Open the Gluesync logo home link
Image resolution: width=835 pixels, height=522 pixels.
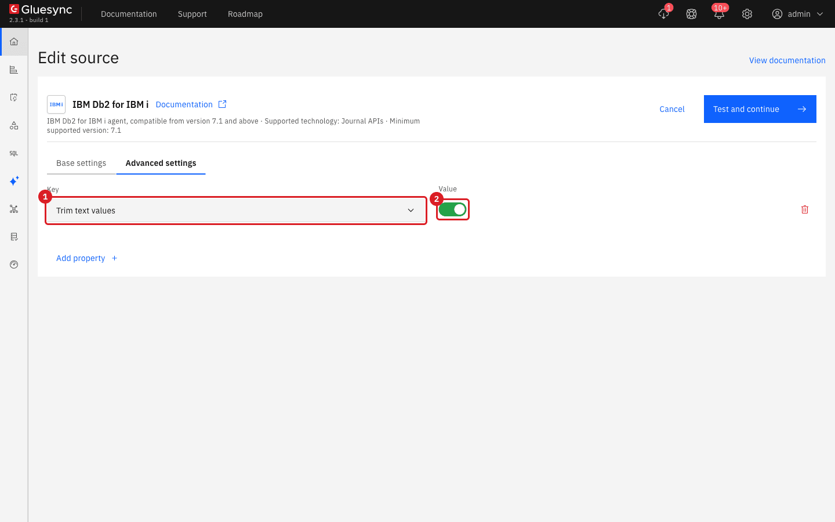(x=41, y=9)
